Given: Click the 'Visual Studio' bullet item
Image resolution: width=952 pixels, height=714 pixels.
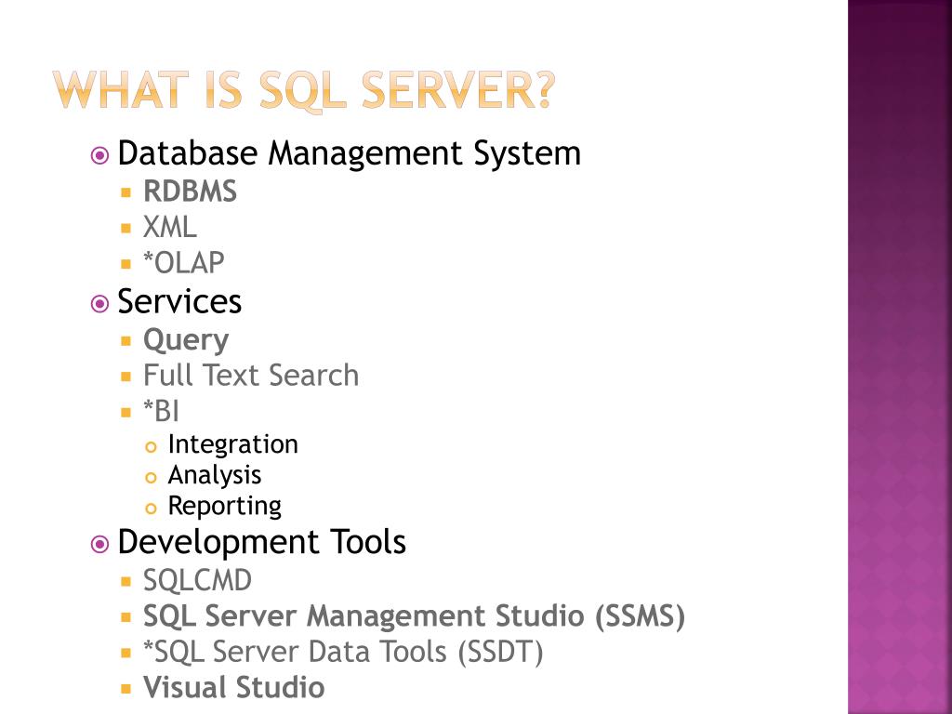Looking at the screenshot, I should pos(233,687).
